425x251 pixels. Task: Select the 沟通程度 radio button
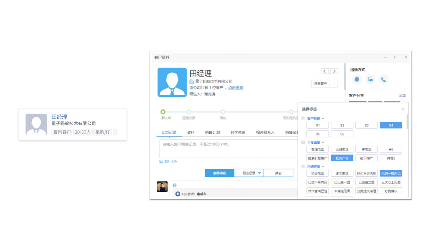point(303,167)
